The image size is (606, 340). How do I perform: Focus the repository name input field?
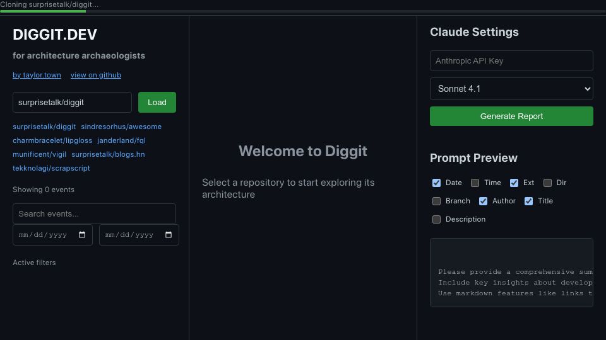tap(72, 102)
